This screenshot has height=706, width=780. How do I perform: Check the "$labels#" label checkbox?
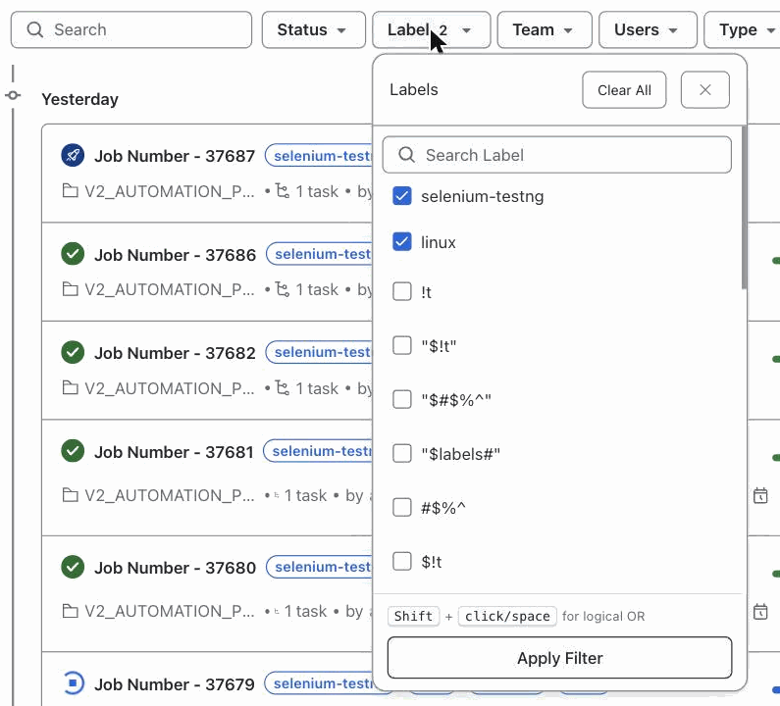[402, 453]
